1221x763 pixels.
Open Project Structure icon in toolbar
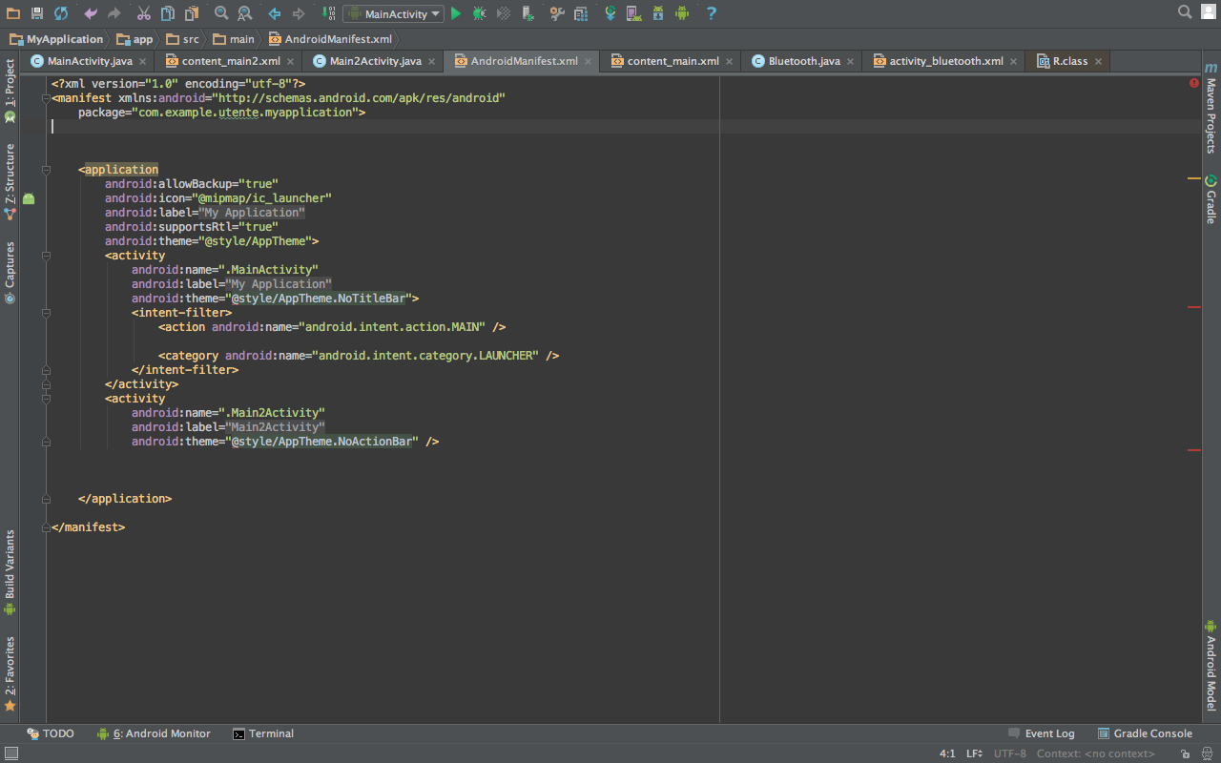[x=581, y=13]
